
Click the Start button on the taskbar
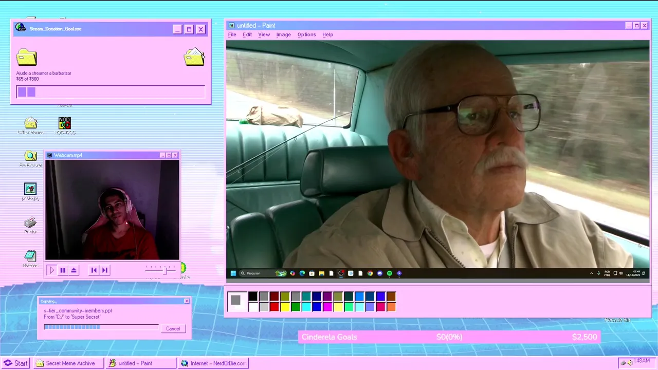point(16,363)
